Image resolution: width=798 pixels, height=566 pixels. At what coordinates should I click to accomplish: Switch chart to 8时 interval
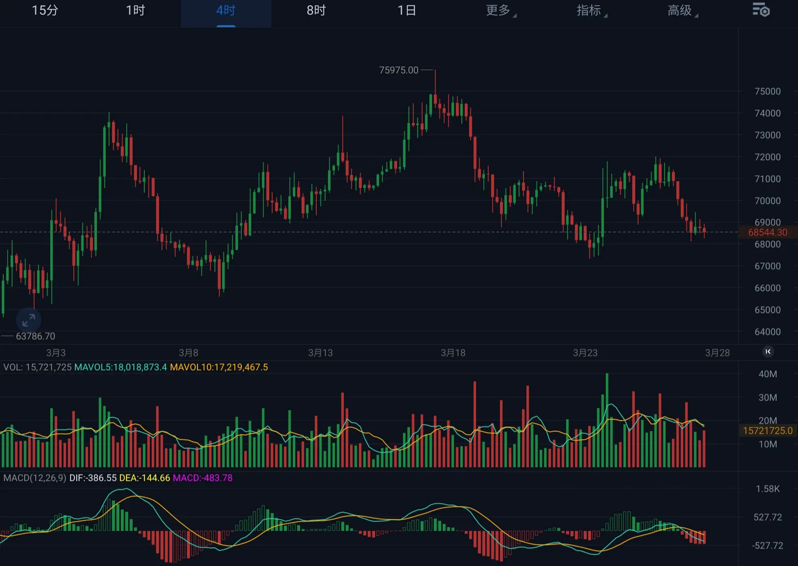316,10
